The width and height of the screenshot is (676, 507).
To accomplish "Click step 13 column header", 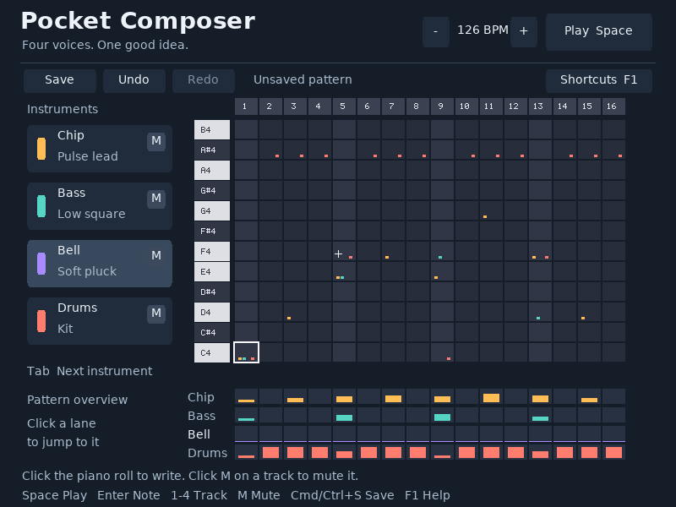I will (540, 106).
